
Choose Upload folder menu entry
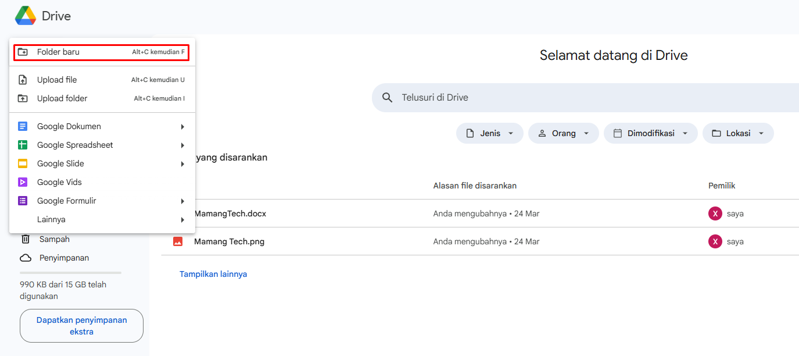click(102, 98)
